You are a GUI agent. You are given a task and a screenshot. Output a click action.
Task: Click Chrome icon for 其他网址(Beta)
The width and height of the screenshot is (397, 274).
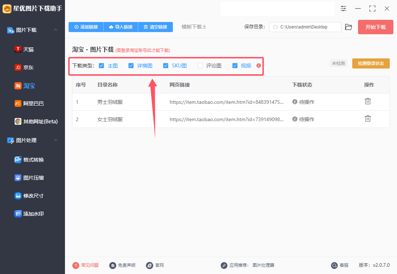click(18, 121)
